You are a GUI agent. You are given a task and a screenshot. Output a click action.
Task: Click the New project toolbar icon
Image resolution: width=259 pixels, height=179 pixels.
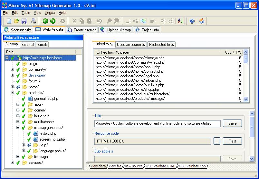[9, 21]
